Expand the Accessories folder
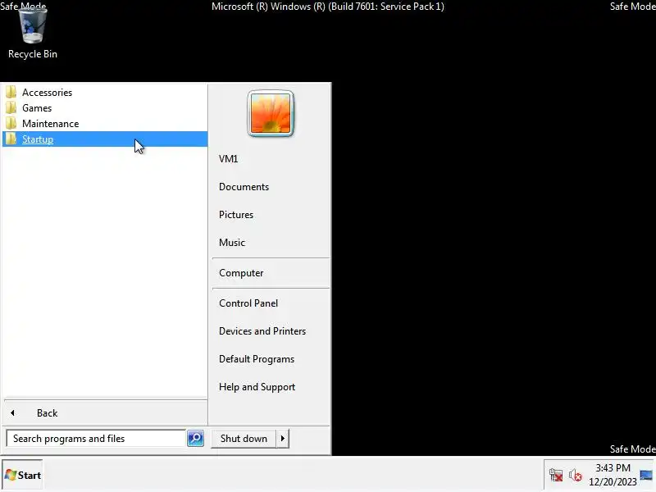The height and width of the screenshot is (492, 656). click(x=105, y=92)
